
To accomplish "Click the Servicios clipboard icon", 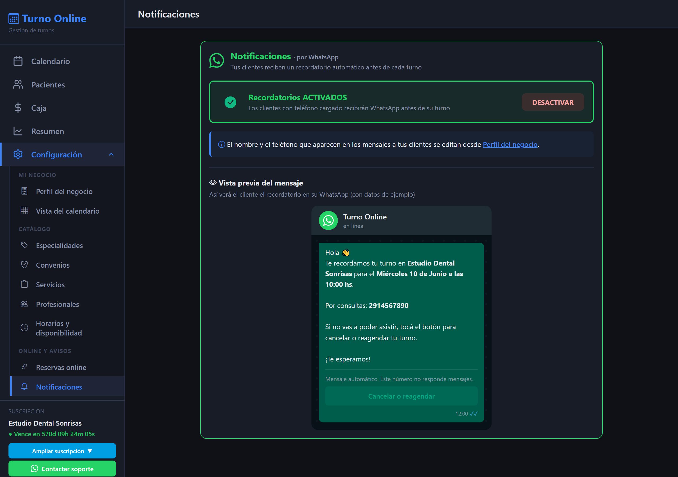I will click(x=25, y=284).
